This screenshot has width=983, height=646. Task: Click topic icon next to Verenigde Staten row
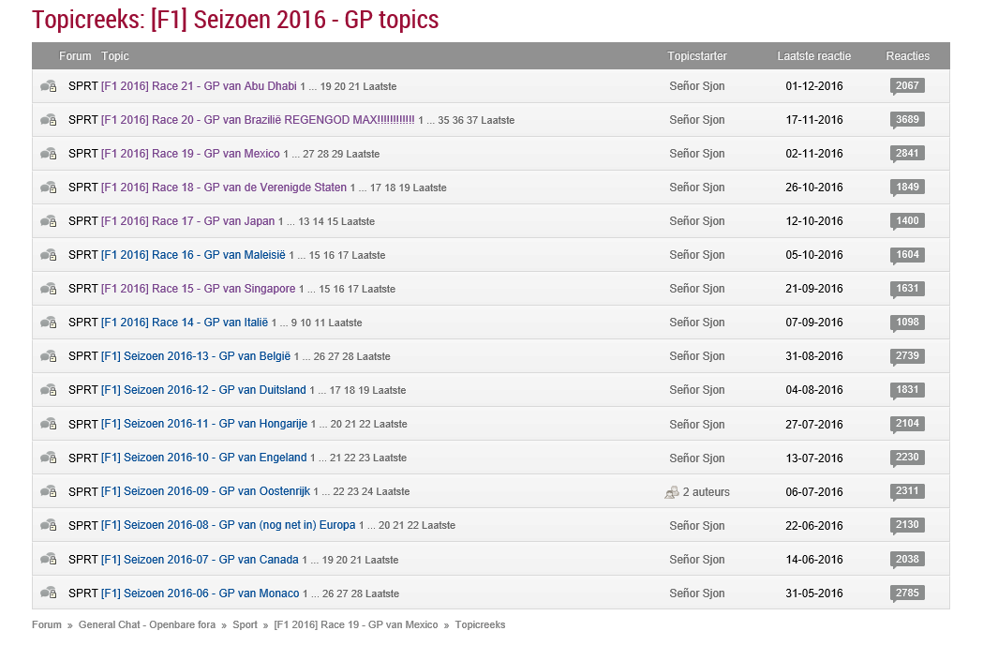click(x=49, y=188)
